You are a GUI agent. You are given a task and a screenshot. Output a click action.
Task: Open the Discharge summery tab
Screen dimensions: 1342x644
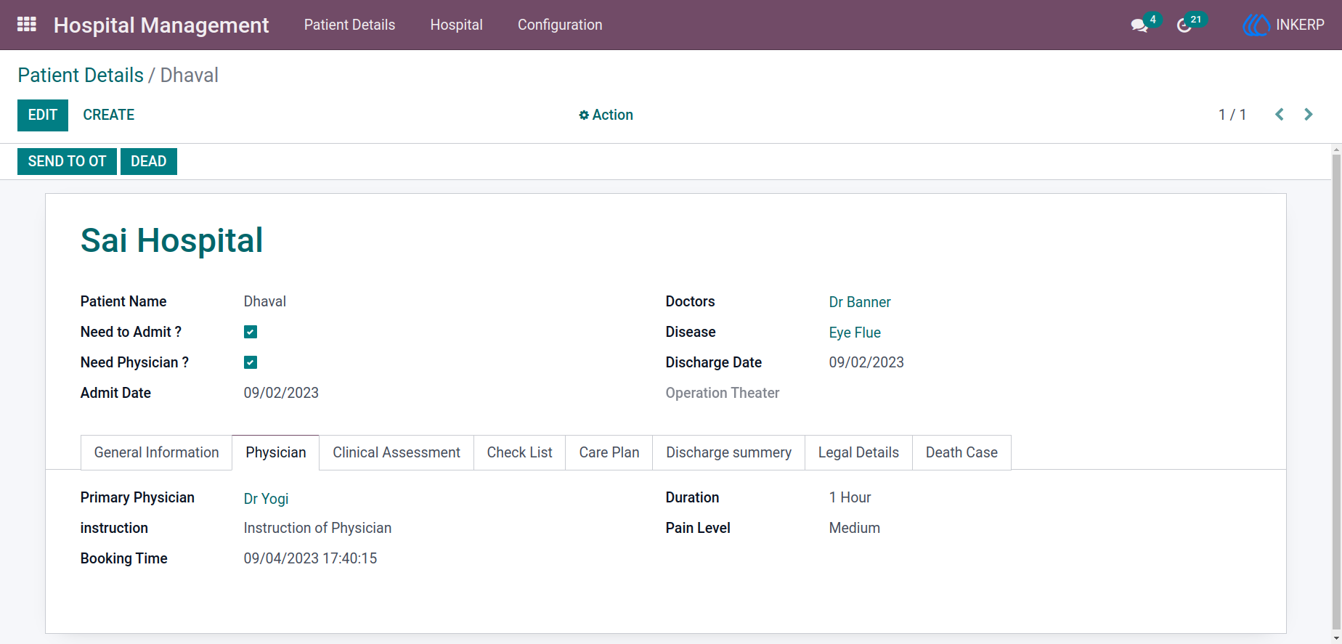729,452
